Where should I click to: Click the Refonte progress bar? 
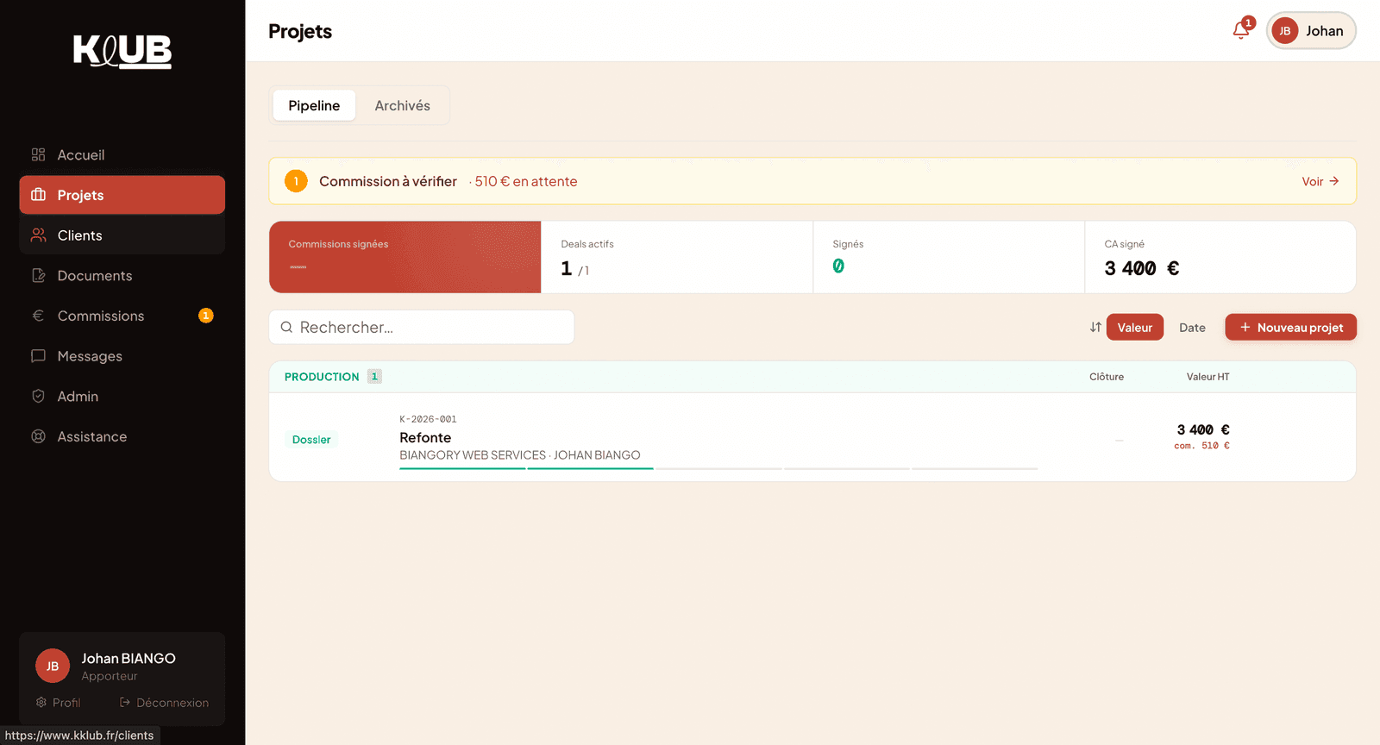pyautogui.click(x=718, y=468)
